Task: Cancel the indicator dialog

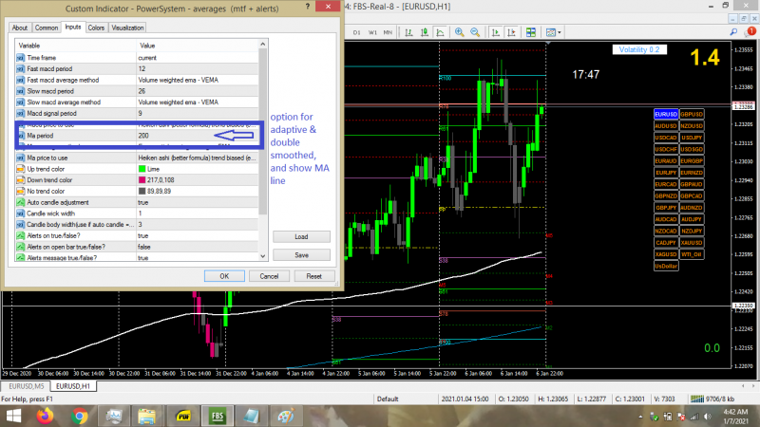Action: (x=269, y=276)
